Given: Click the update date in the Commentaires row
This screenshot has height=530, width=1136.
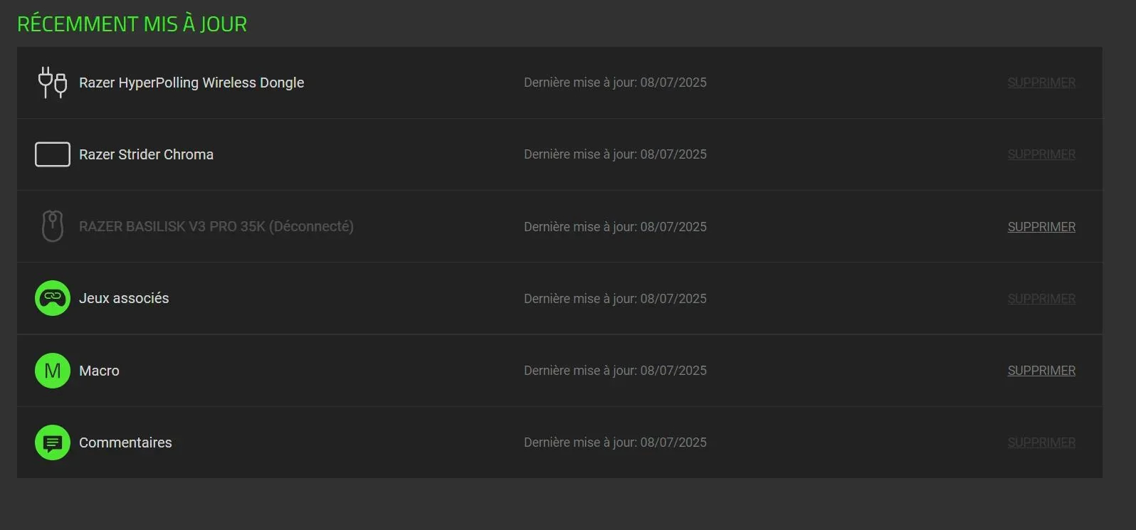Looking at the screenshot, I should click(x=615, y=442).
